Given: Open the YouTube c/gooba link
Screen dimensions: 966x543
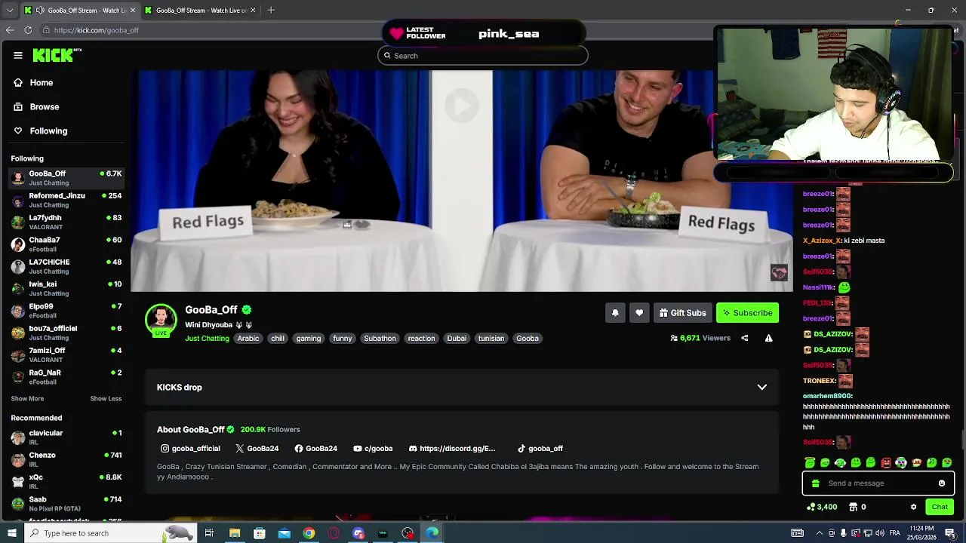Looking at the screenshot, I should (x=373, y=449).
